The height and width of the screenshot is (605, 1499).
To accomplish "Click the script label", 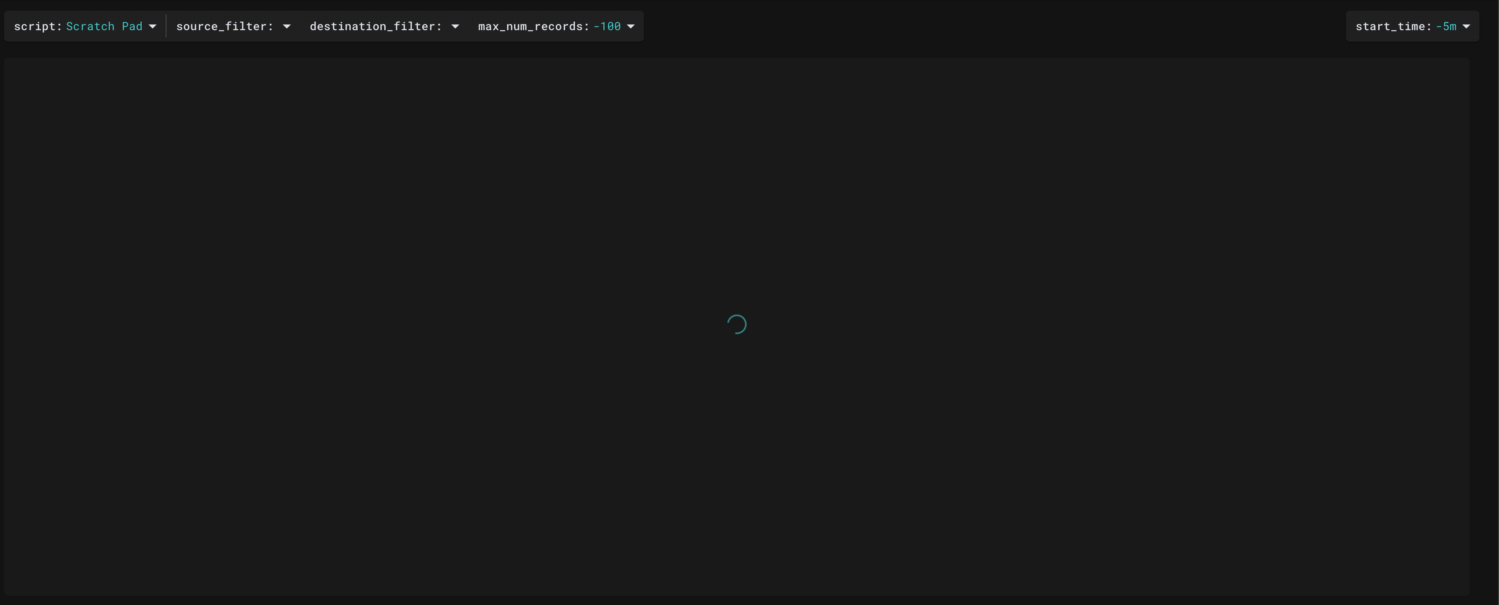I will pos(38,26).
